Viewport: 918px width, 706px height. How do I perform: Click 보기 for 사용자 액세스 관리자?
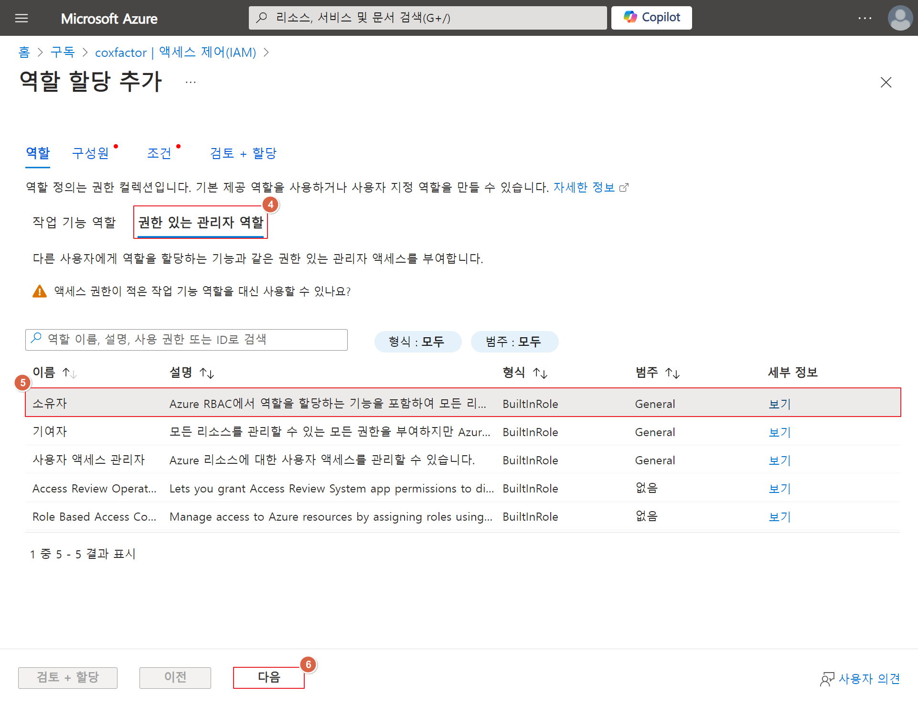[779, 460]
